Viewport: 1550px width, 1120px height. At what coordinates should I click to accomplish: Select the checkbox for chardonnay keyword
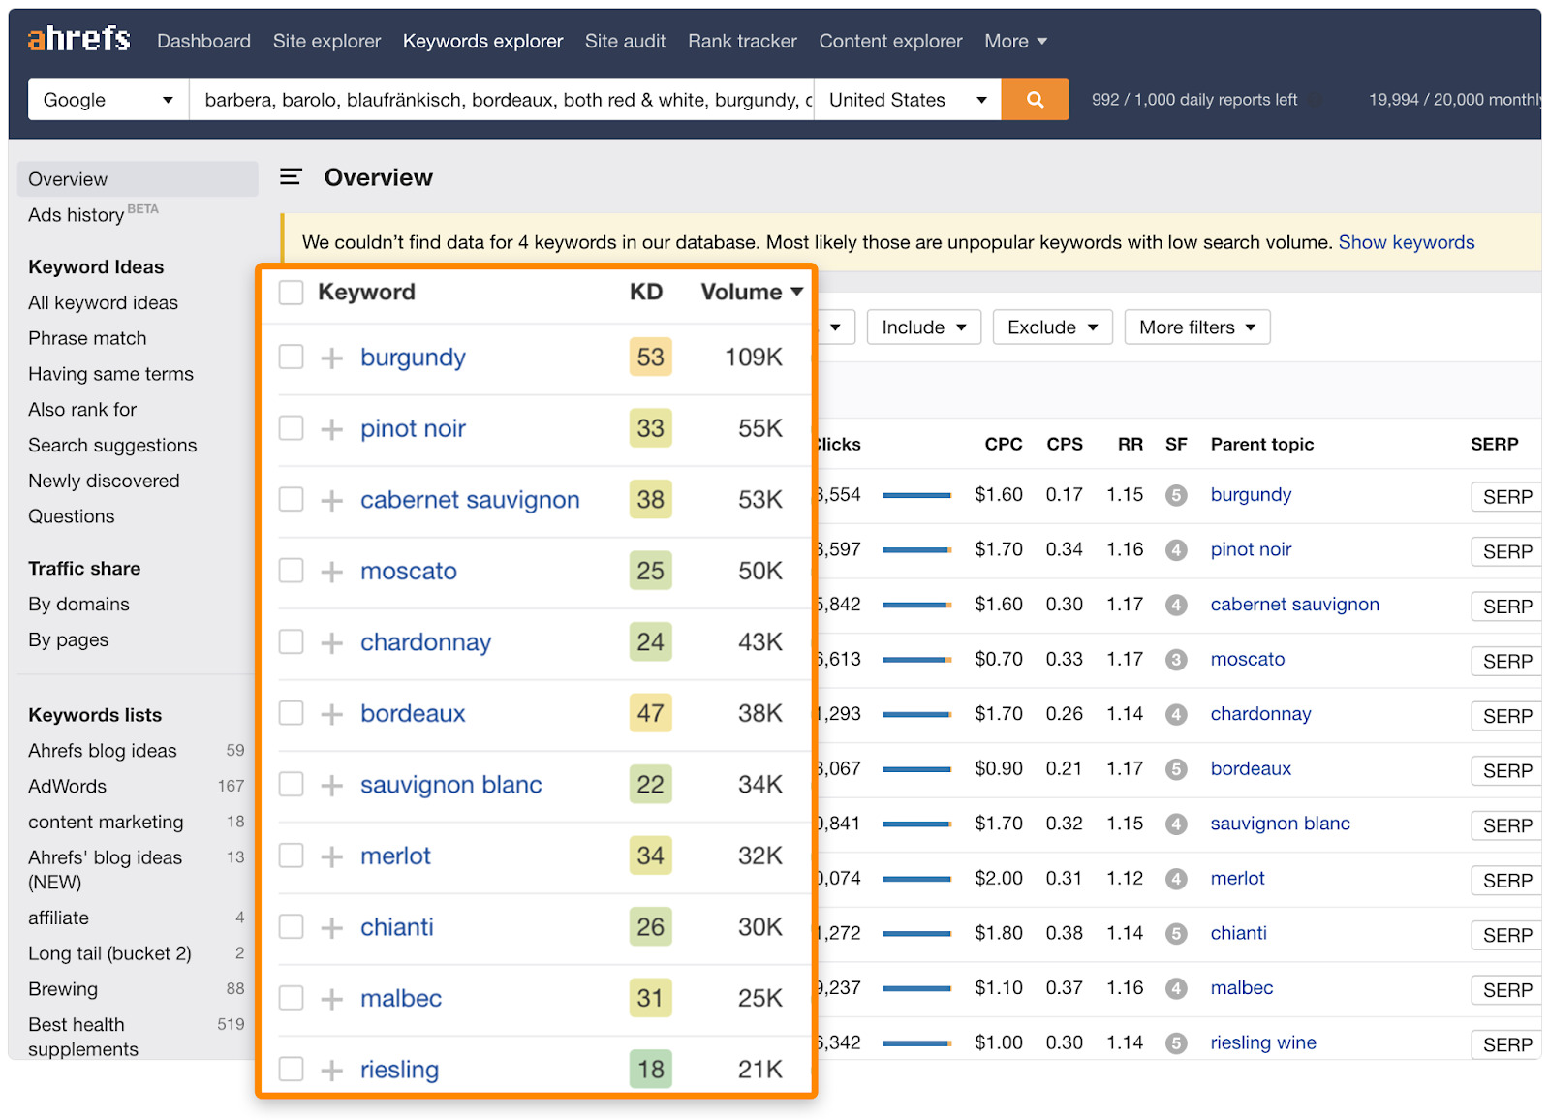[291, 641]
